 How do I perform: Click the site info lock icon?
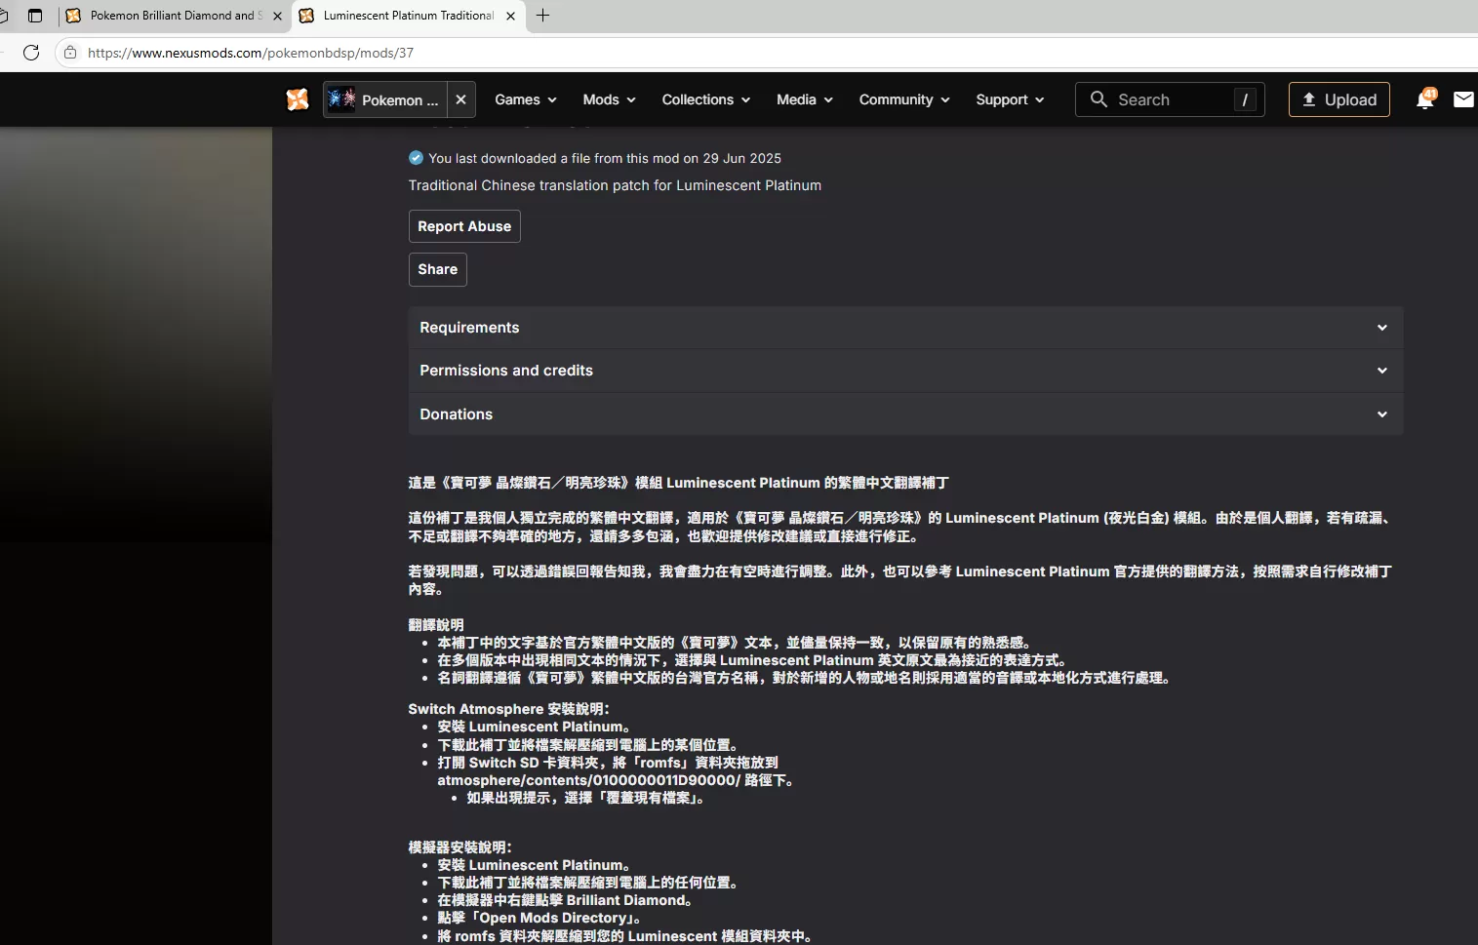70,53
